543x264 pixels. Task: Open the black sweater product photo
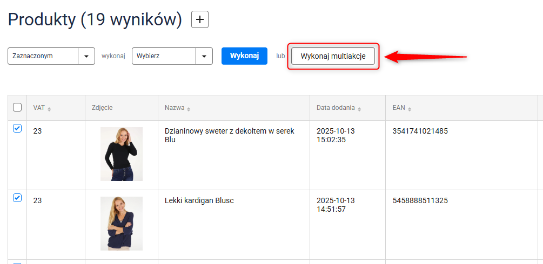coord(122,154)
